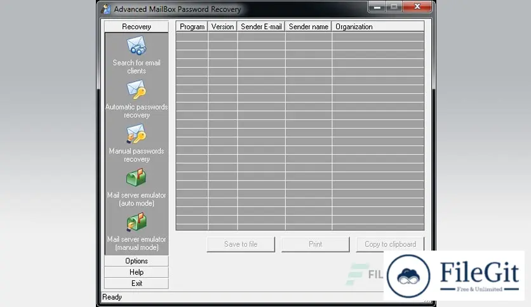This screenshot has height=307, width=531.
Task: Sort by the Program column header
Action: (x=192, y=27)
